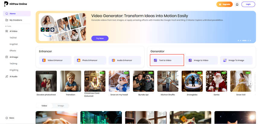Click the Kitchen Shuffle caption text
The width and height of the screenshot is (258, 124).
(168, 95)
